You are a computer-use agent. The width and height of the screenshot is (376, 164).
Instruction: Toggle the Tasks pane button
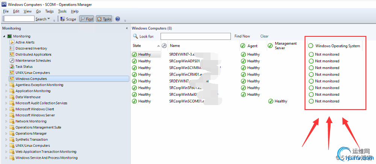(104, 19)
